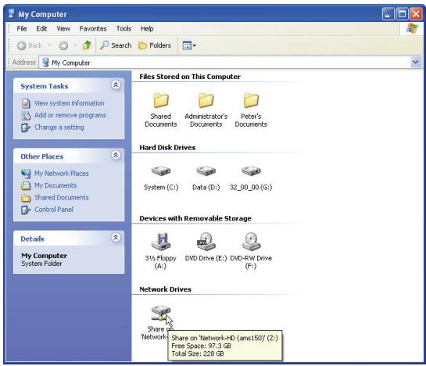The image size is (426, 366).
Task: Click the Forward arrow button
Action: point(63,45)
